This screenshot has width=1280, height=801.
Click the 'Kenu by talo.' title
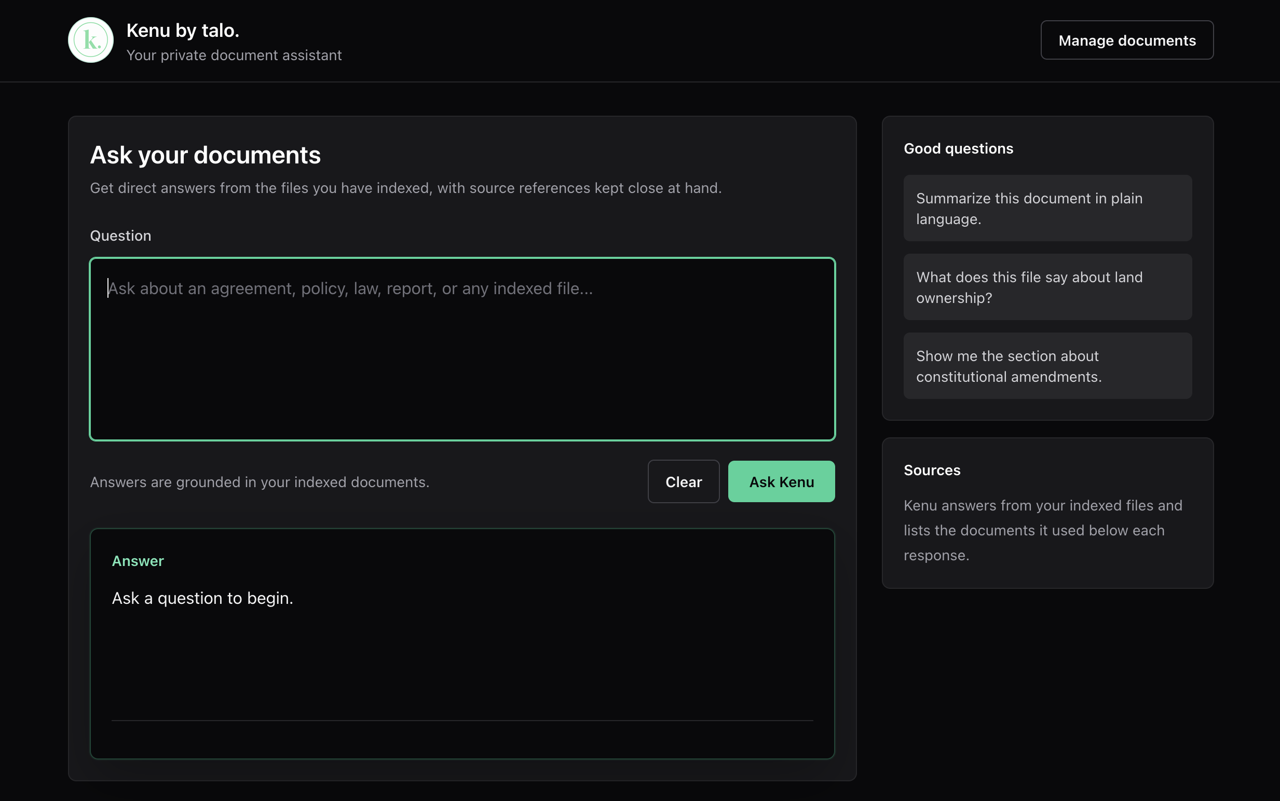(x=183, y=31)
